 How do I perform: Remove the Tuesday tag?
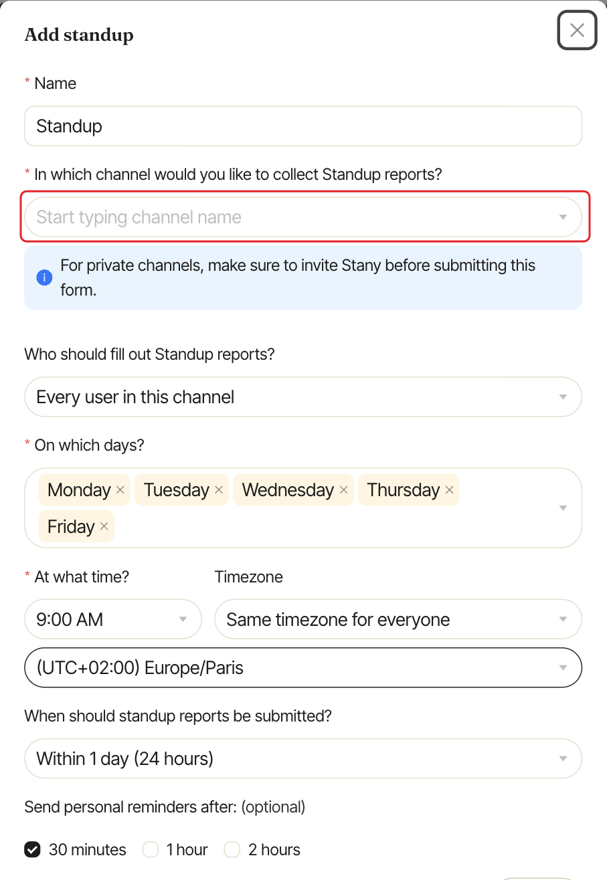[219, 490]
